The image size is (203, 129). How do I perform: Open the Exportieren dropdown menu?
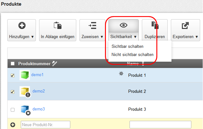click(185, 30)
